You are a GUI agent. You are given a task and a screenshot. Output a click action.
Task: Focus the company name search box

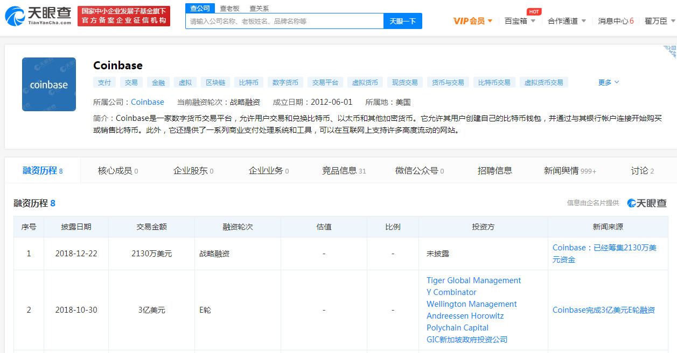pyautogui.click(x=284, y=21)
